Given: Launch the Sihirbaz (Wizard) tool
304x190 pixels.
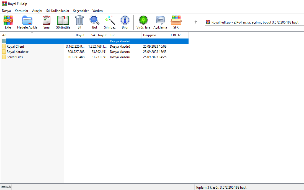Looking at the screenshot, I should [x=110, y=20].
